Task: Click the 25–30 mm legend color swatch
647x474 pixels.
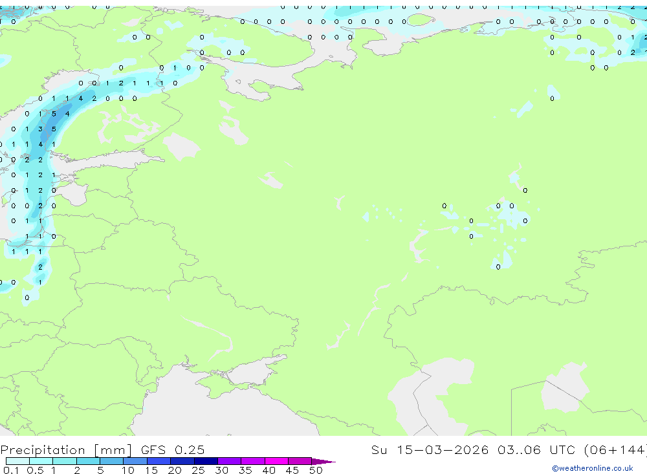Action: tap(206, 461)
